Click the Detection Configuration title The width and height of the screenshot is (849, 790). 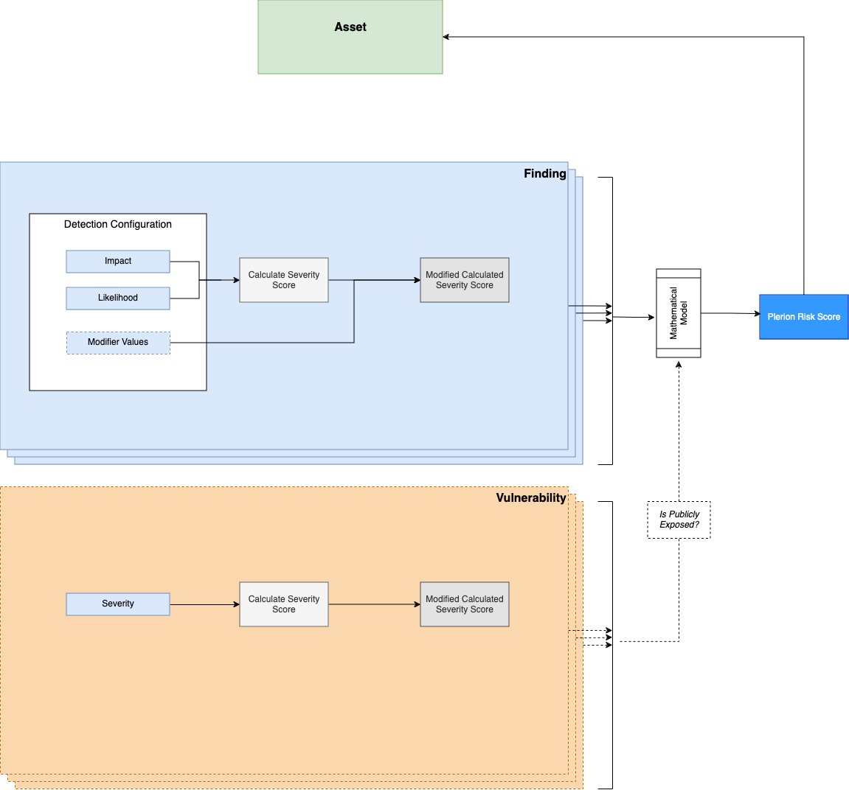tap(117, 224)
